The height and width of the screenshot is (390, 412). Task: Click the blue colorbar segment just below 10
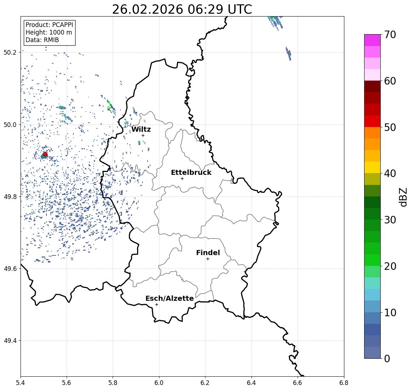pyautogui.click(x=372, y=318)
